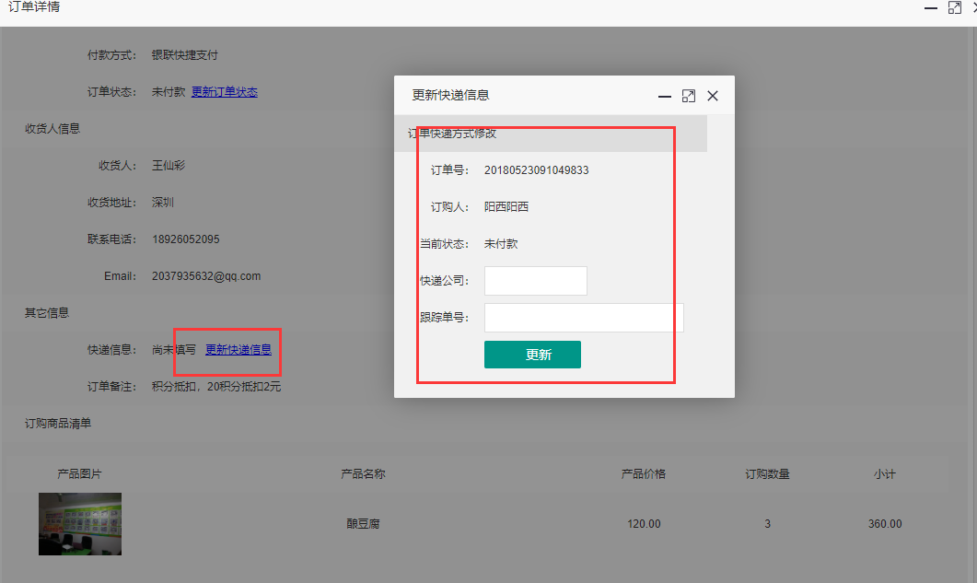Maximize the 订单详情 window
The height and width of the screenshot is (583, 977).
point(954,7)
